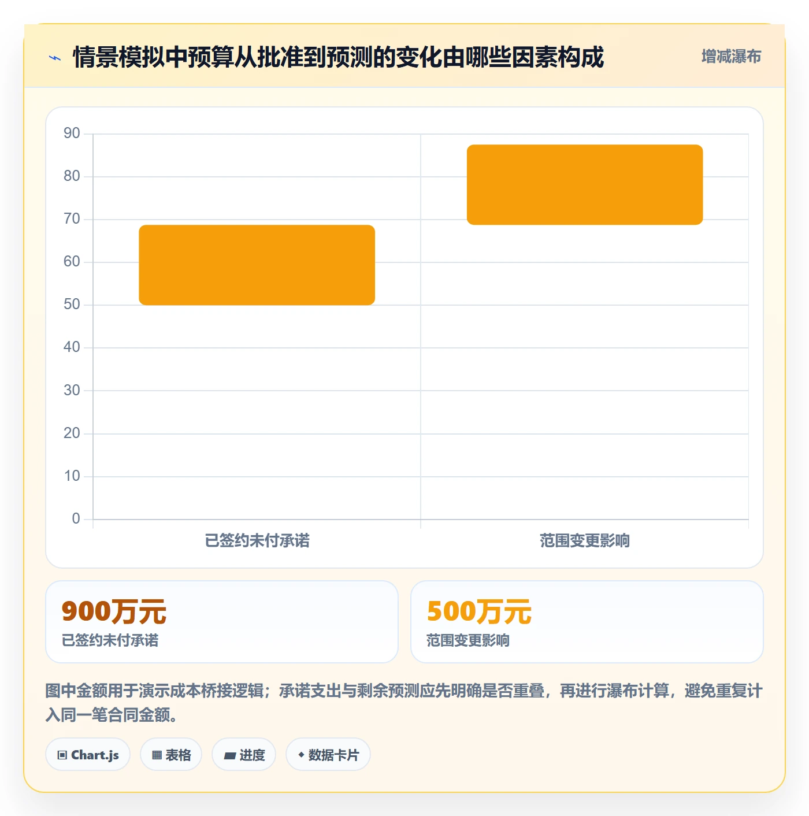The height and width of the screenshot is (816, 809).
Task: Click the y-axis label 50
Action: pos(72,305)
